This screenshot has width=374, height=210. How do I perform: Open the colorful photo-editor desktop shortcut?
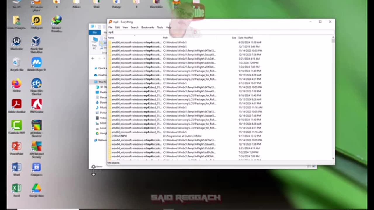(x=37, y=128)
